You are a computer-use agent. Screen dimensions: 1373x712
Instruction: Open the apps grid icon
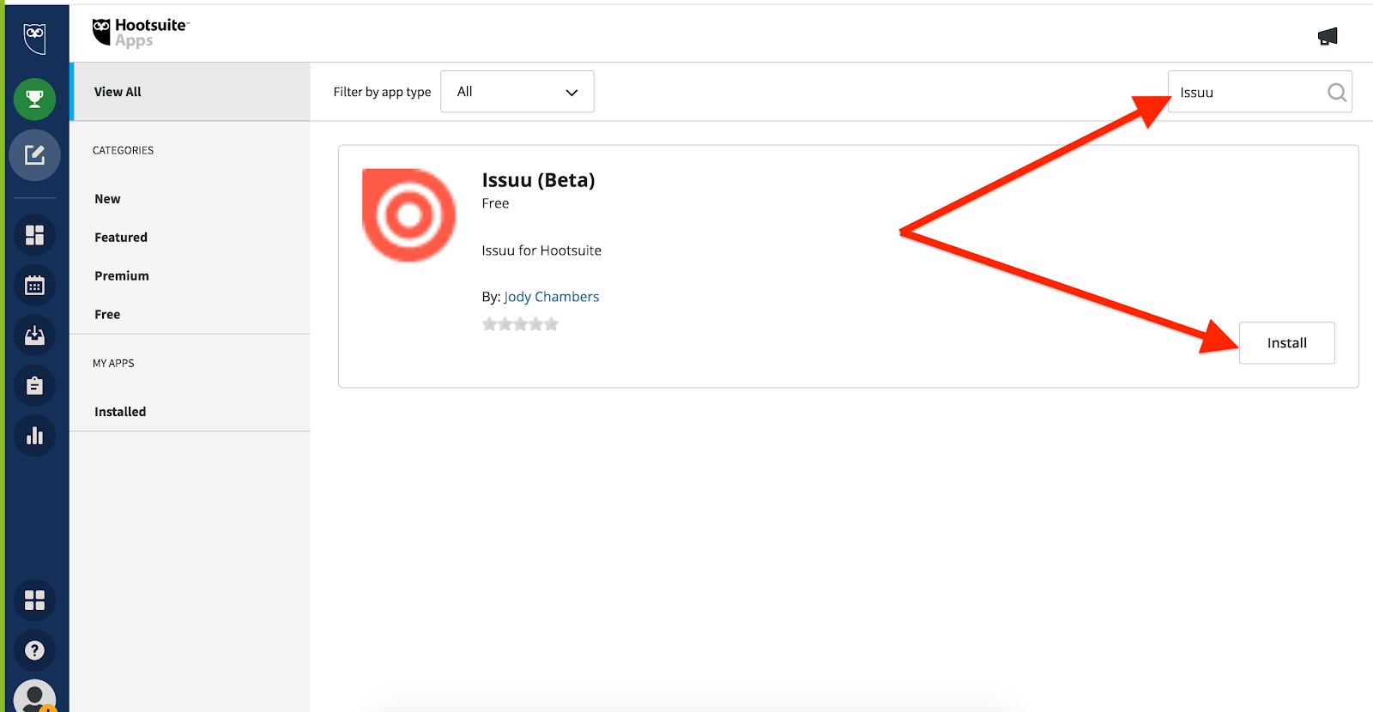(34, 600)
